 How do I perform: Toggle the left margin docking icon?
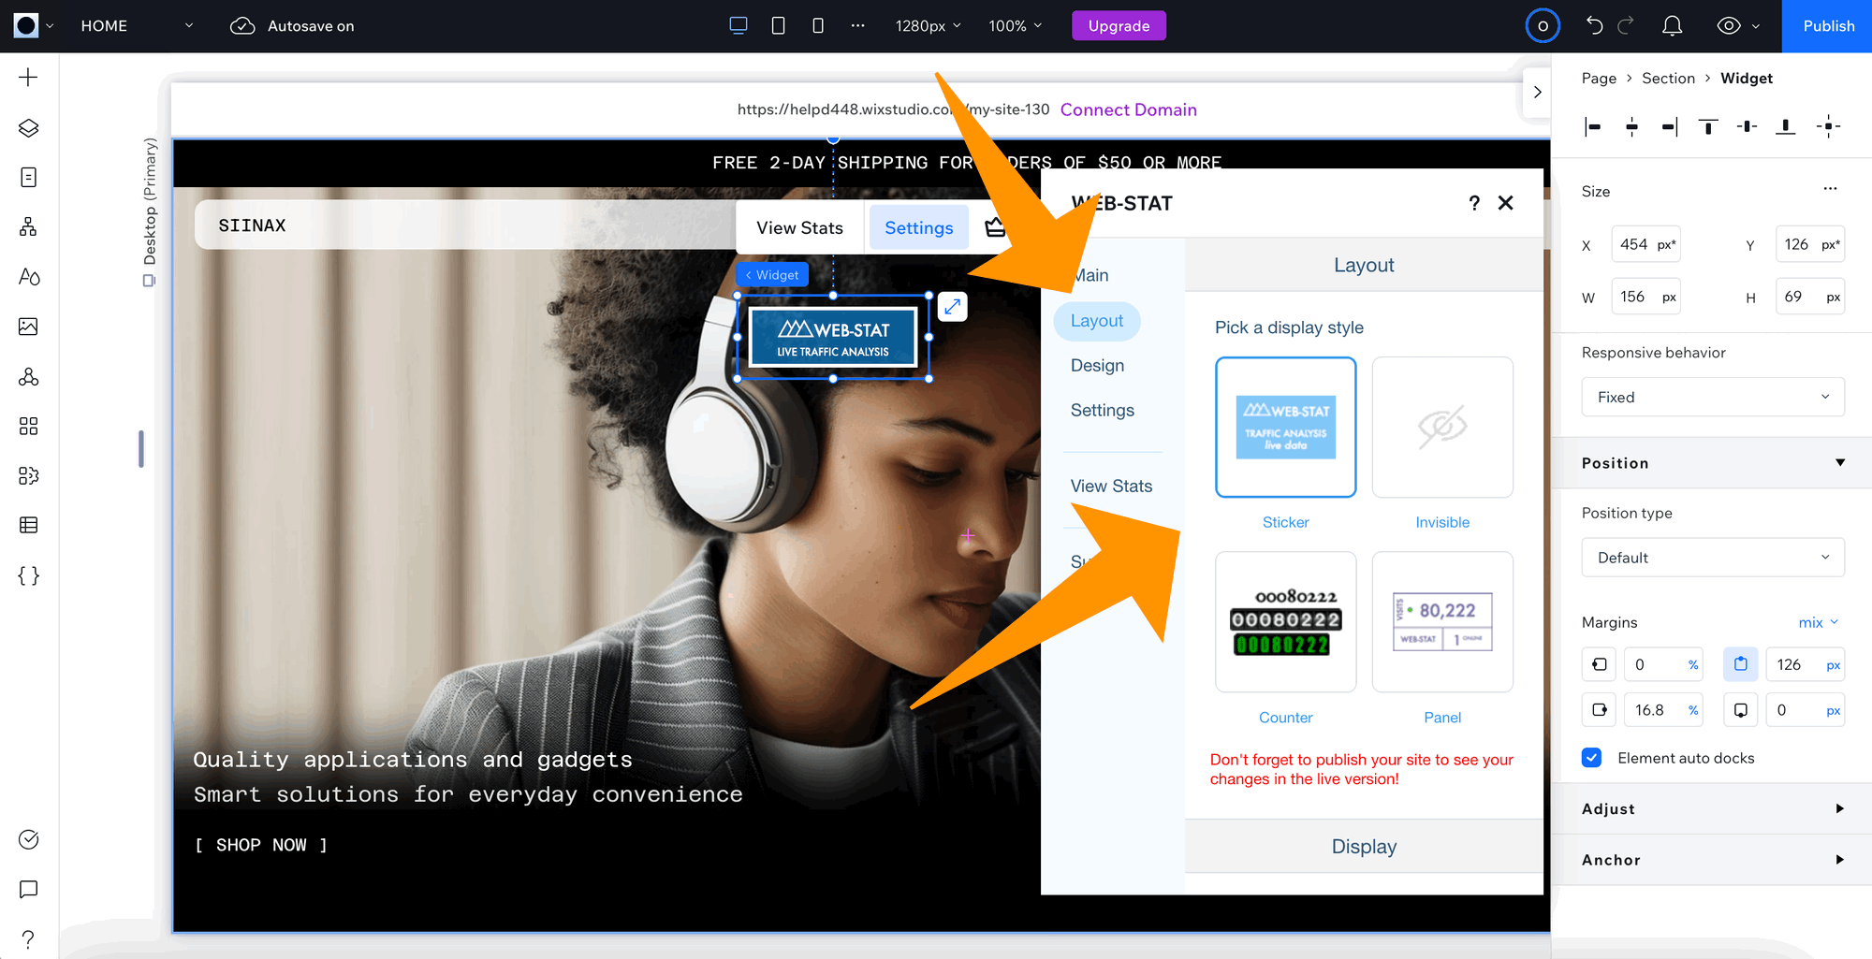pyautogui.click(x=1599, y=664)
